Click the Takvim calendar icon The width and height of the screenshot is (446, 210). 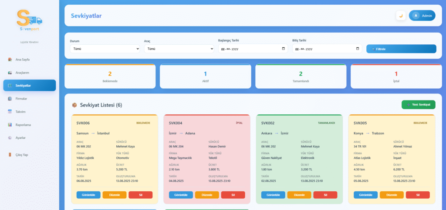tap(10, 111)
